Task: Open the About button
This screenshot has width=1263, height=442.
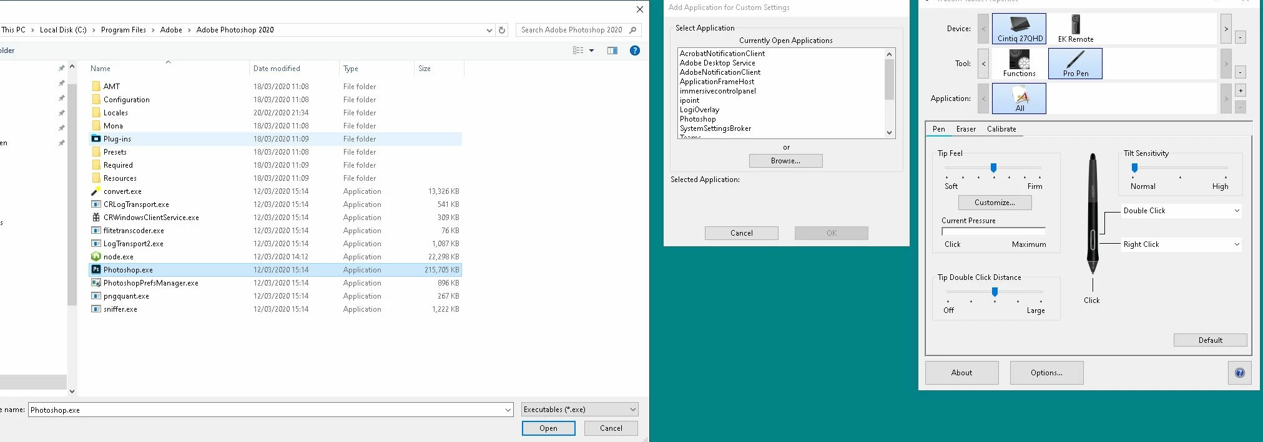Action: pyautogui.click(x=961, y=373)
